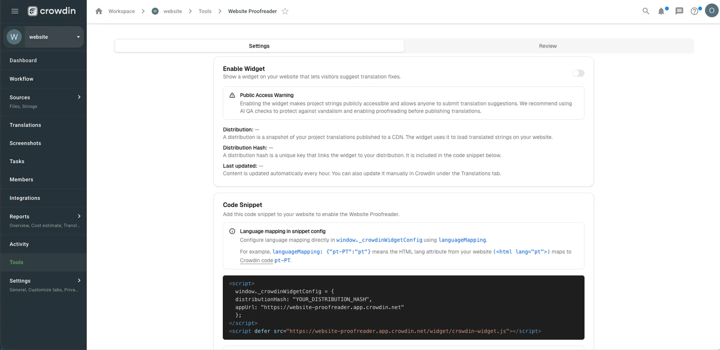The image size is (720, 350).
Task: Expand the Sources submenu arrow
Action: point(79,97)
